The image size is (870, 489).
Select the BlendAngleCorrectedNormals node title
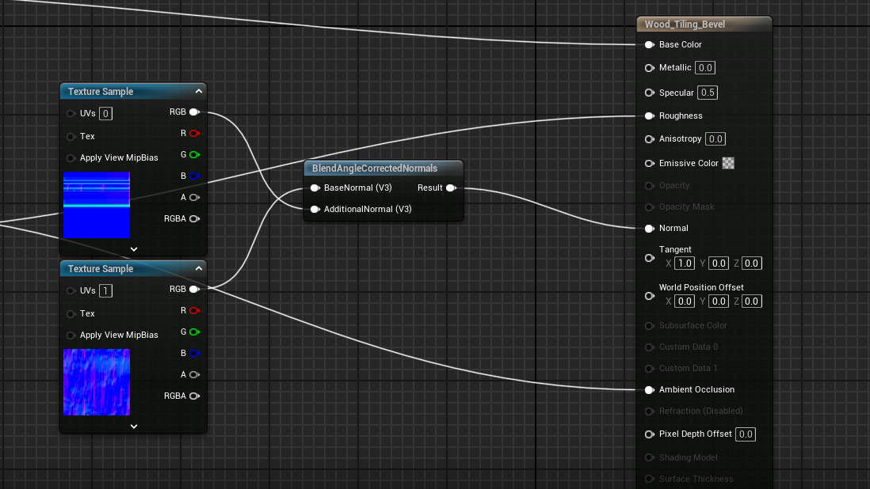375,169
